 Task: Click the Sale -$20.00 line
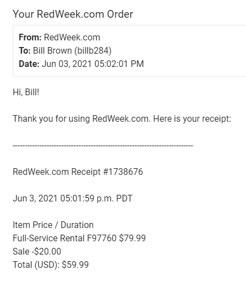pos(37,251)
